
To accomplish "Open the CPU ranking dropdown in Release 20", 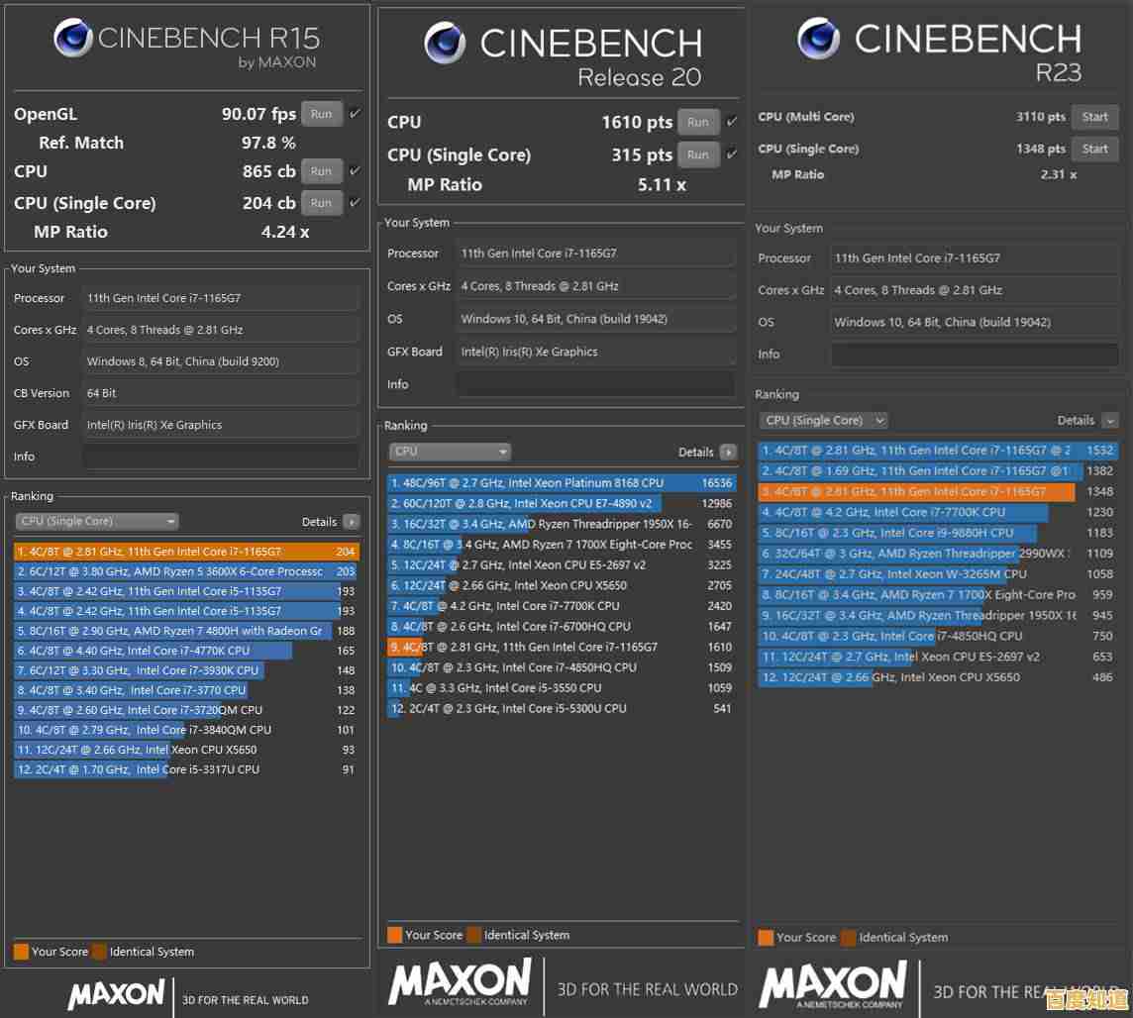I will coord(450,452).
